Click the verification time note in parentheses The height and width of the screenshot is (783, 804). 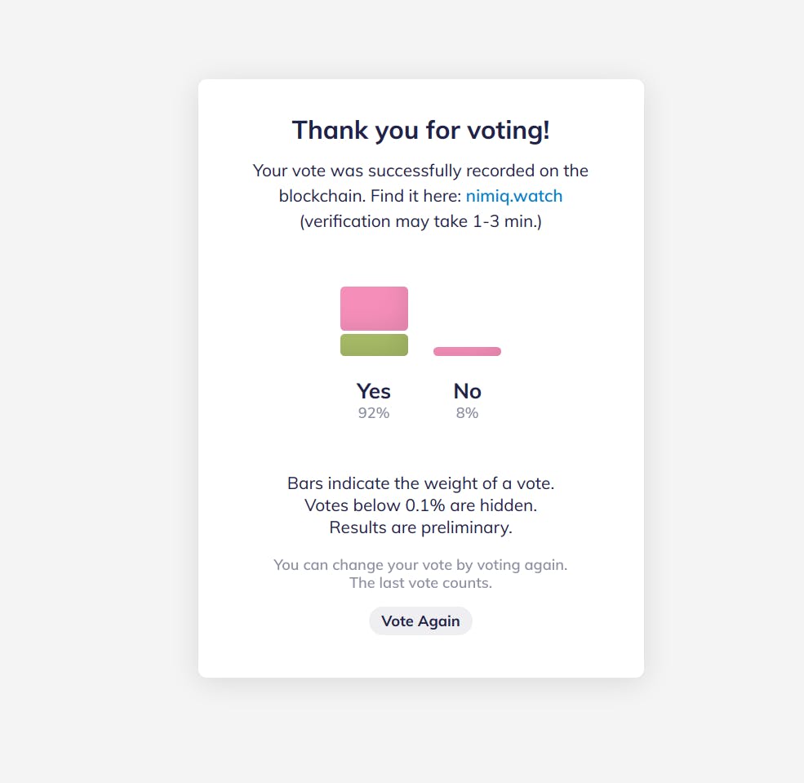[x=420, y=221]
